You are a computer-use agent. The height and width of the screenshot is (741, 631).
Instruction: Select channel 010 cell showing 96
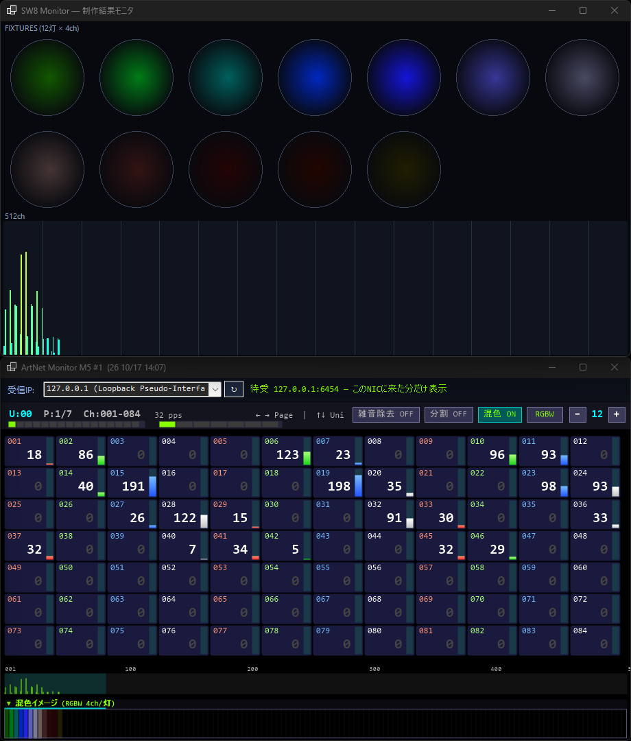click(492, 451)
